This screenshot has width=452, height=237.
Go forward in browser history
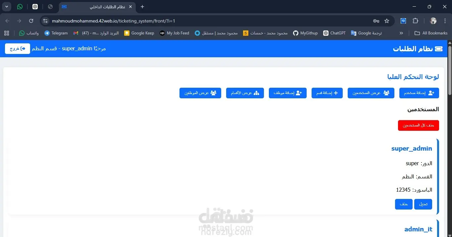(x=19, y=21)
